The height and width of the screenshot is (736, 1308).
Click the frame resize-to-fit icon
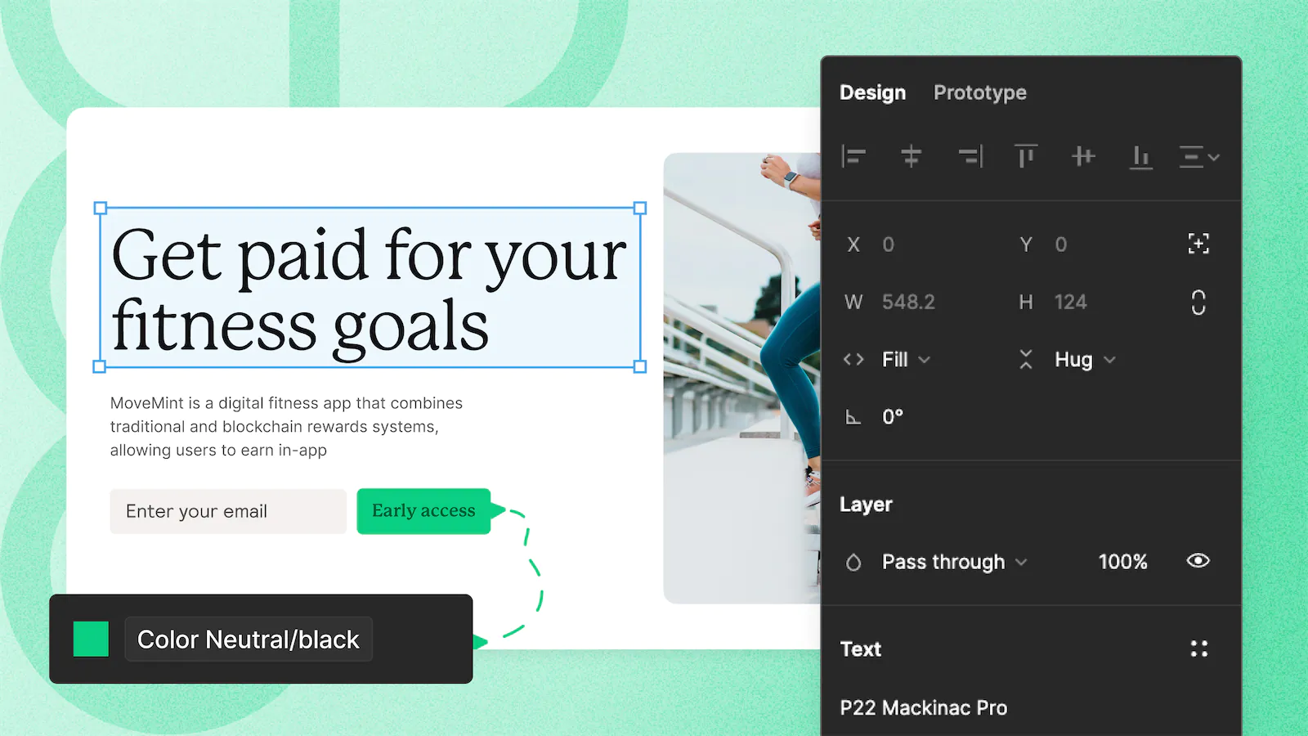[x=1198, y=244]
